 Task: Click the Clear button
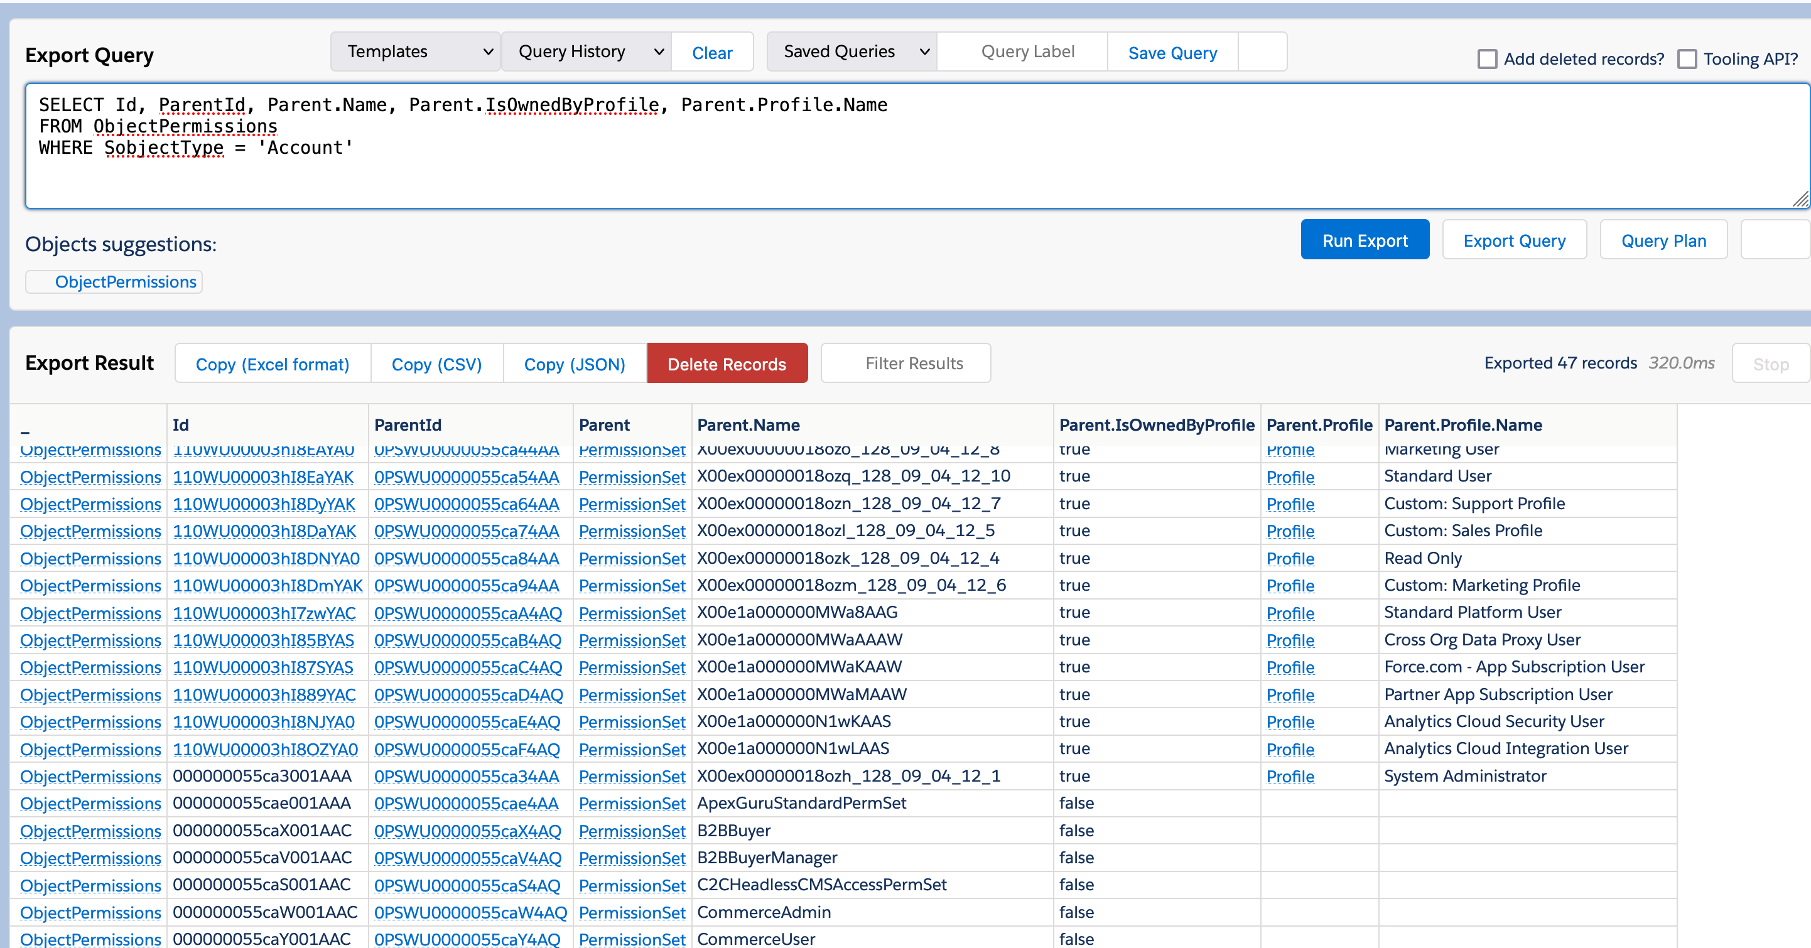(x=711, y=53)
